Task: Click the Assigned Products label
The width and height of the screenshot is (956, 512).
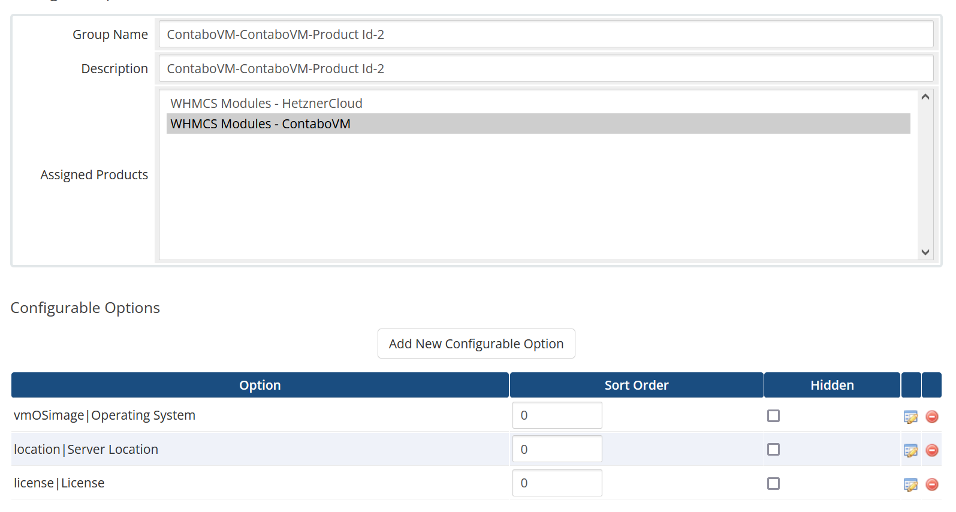Action: click(x=94, y=174)
